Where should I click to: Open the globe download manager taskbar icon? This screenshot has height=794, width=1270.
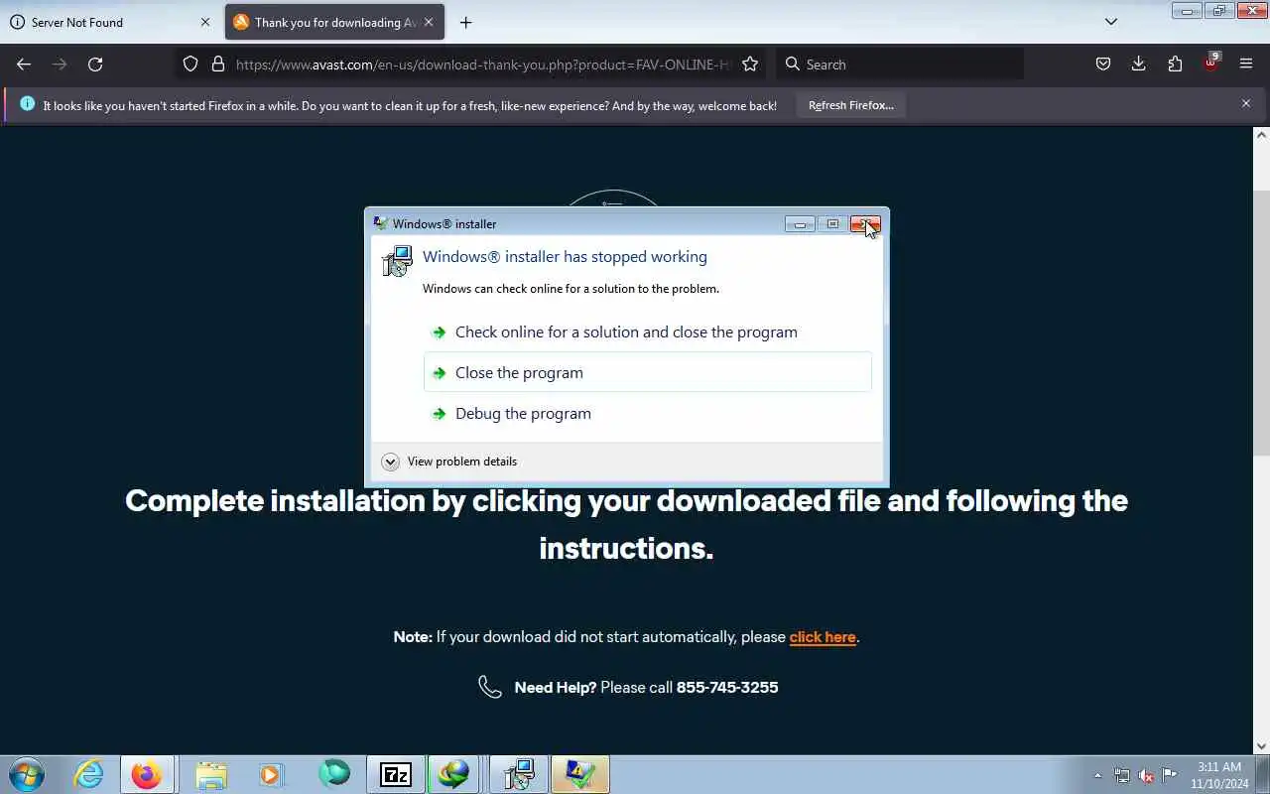455,774
